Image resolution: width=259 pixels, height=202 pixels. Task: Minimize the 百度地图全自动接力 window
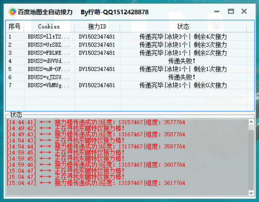tap(217, 12)
